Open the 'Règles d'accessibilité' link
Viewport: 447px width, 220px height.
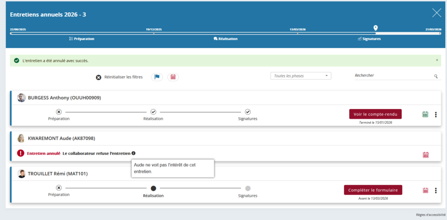pos(431,215)
